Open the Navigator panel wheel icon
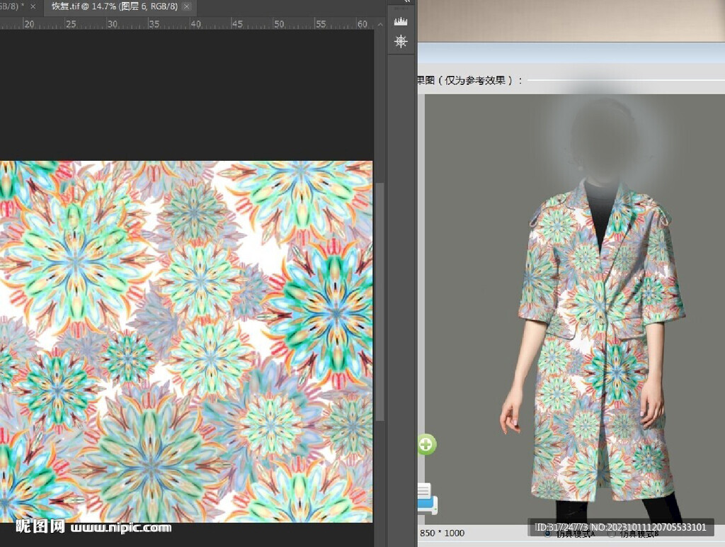The width and height of the screenshot is (725, 547). (401, 42)
